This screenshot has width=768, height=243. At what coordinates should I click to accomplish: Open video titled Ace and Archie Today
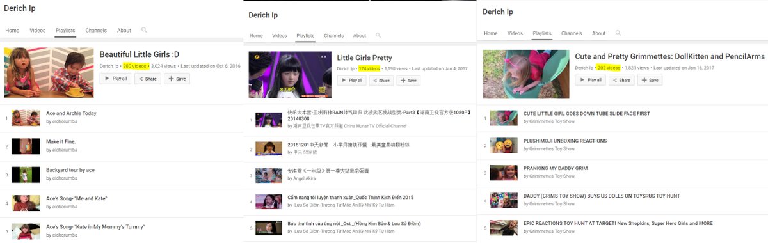tap(71, 113)
